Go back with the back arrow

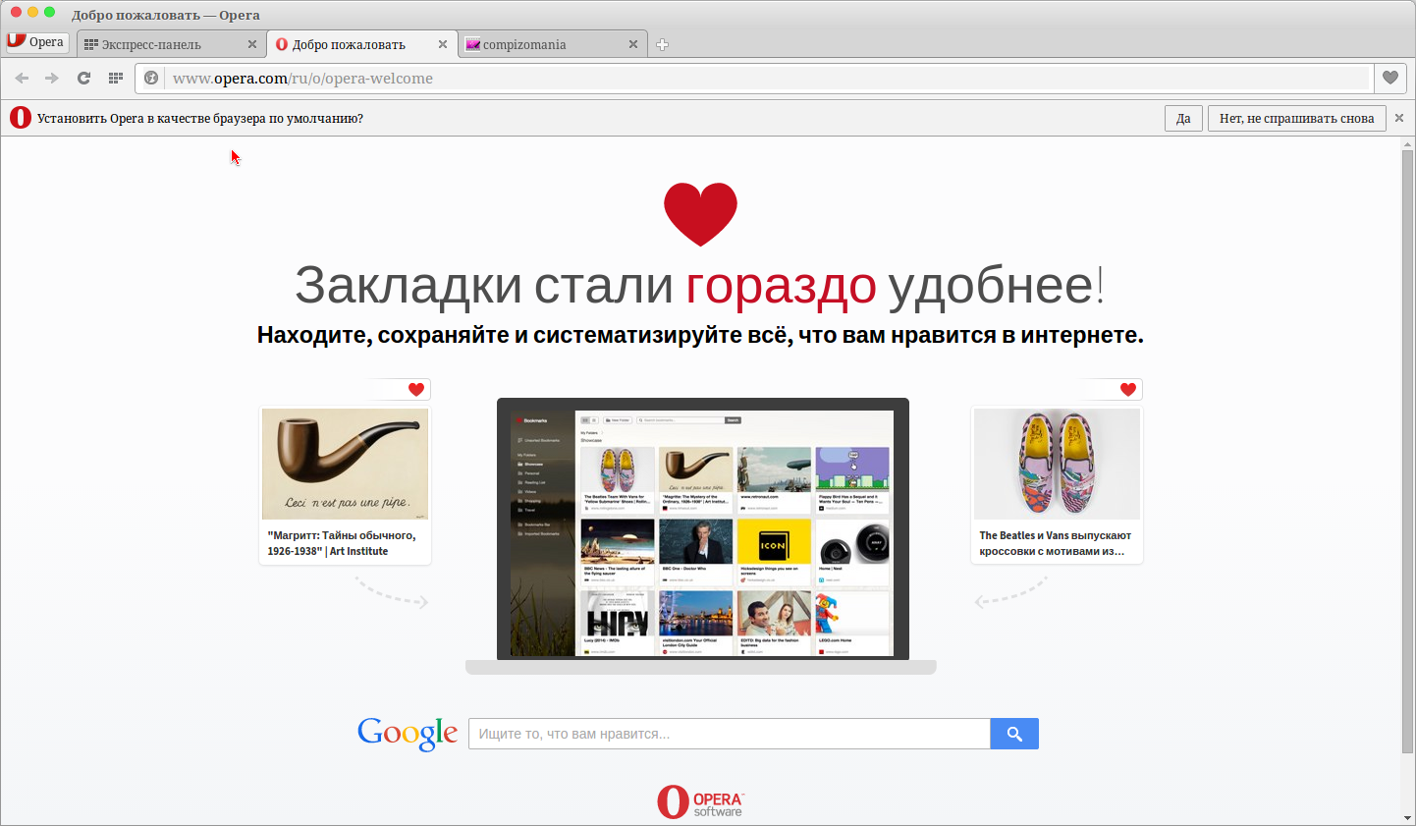pyautogui.click(x=22, y=79)
